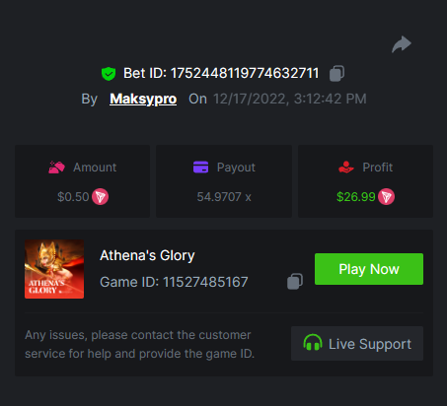The width and height of the screenshot is (447, 406).
Task: Click the TRON coin icon beside $0.50
Action: 100,197
